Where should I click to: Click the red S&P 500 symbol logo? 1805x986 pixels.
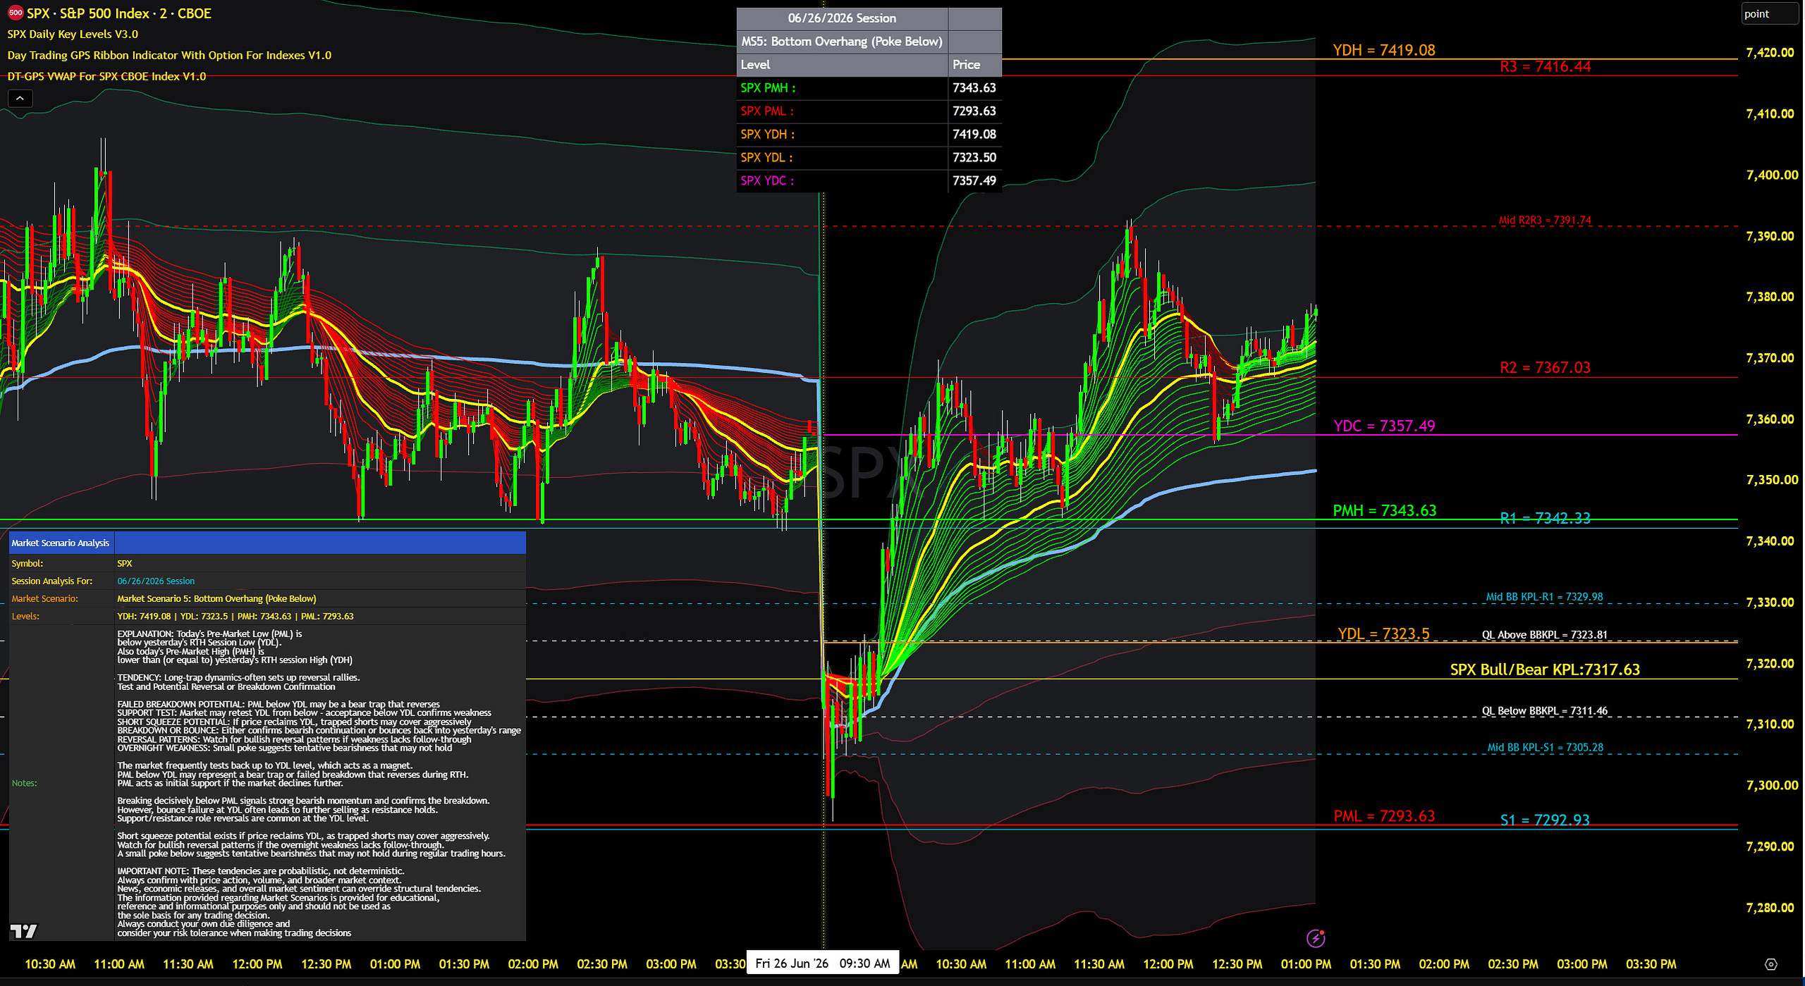click(15, 13)
